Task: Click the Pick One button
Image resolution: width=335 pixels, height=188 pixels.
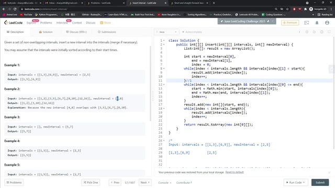Action: [91, 182]
